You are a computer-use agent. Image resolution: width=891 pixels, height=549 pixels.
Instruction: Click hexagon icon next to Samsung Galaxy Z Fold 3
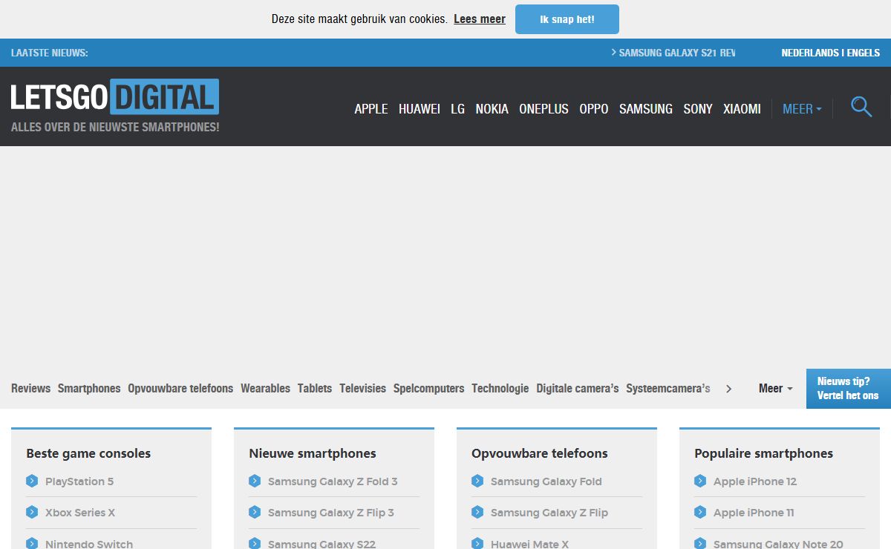click(255, 481)
